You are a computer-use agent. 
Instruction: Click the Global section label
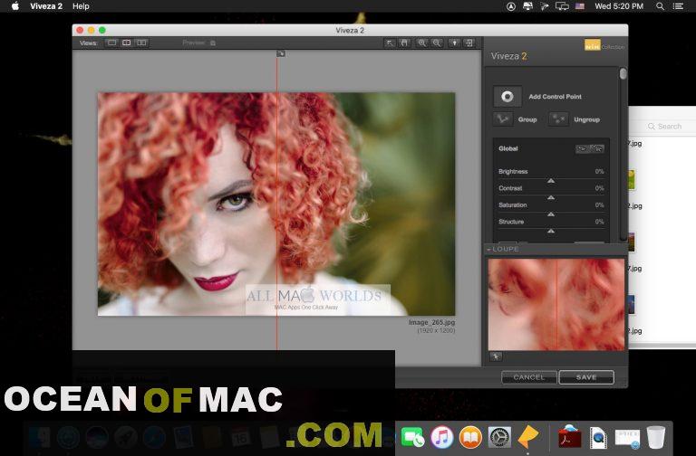pos(507,149)
